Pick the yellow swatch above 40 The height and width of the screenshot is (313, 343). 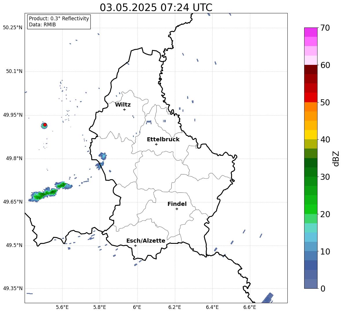tap(311, 135)
